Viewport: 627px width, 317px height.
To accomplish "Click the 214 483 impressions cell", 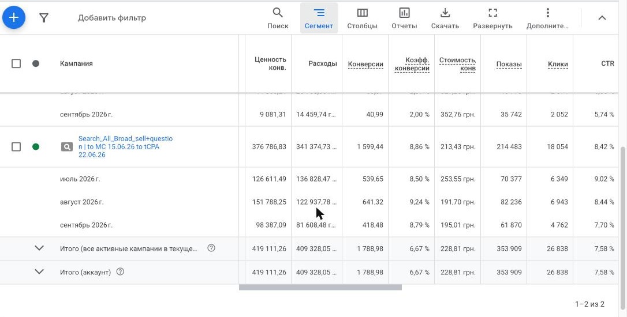I will 509,146.
